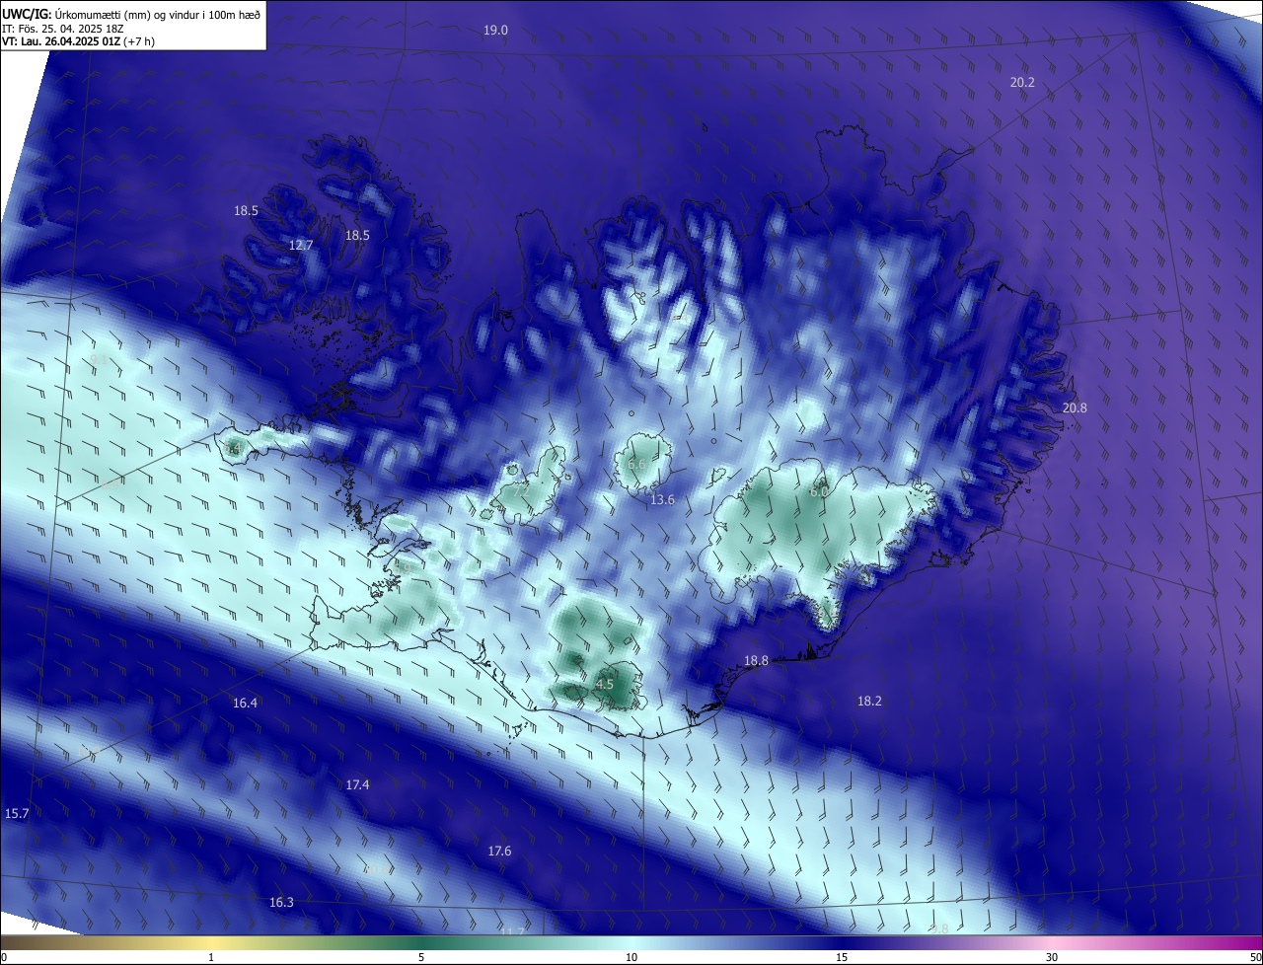Select the 17.6 value label
Screen dimensions: 1263x965
[x=499, y=852]
